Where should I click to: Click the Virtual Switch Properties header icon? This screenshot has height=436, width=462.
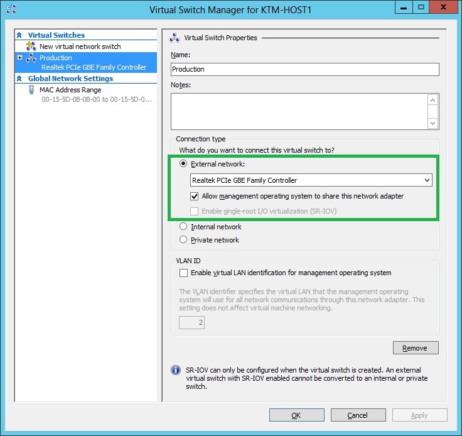175,38
